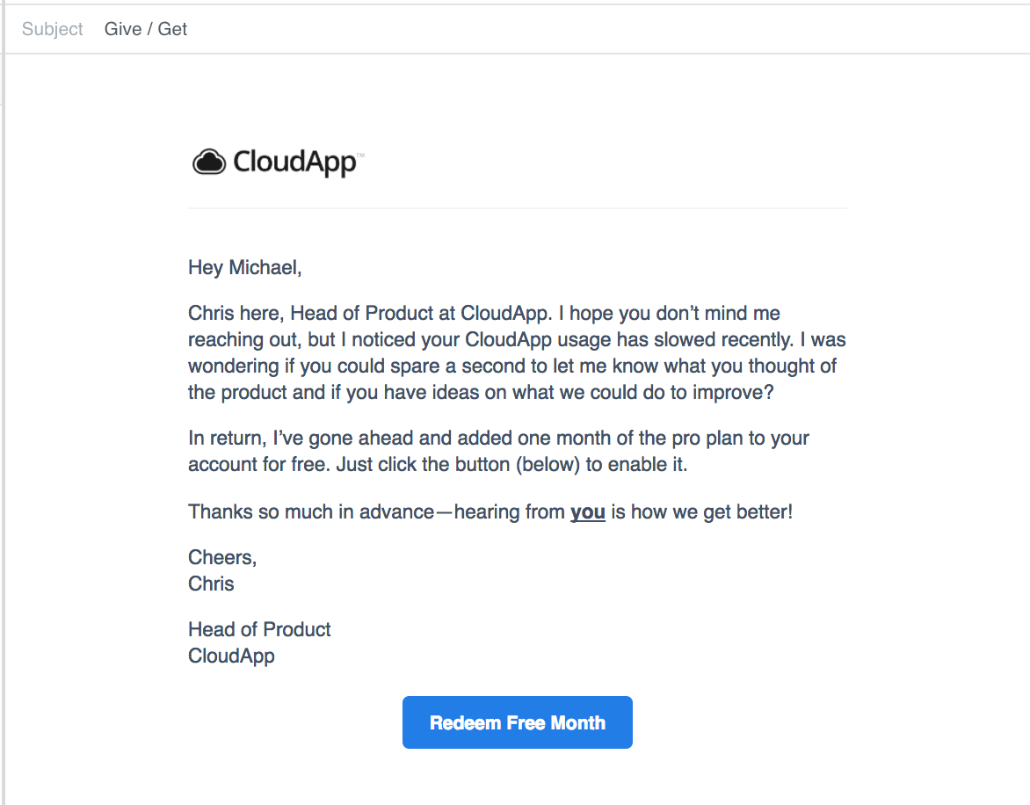Screen dimensions: 1030x805
Task: Select the paragraph starting with "Chris here"
Action: pyautogui.click(x=517, y=352)
